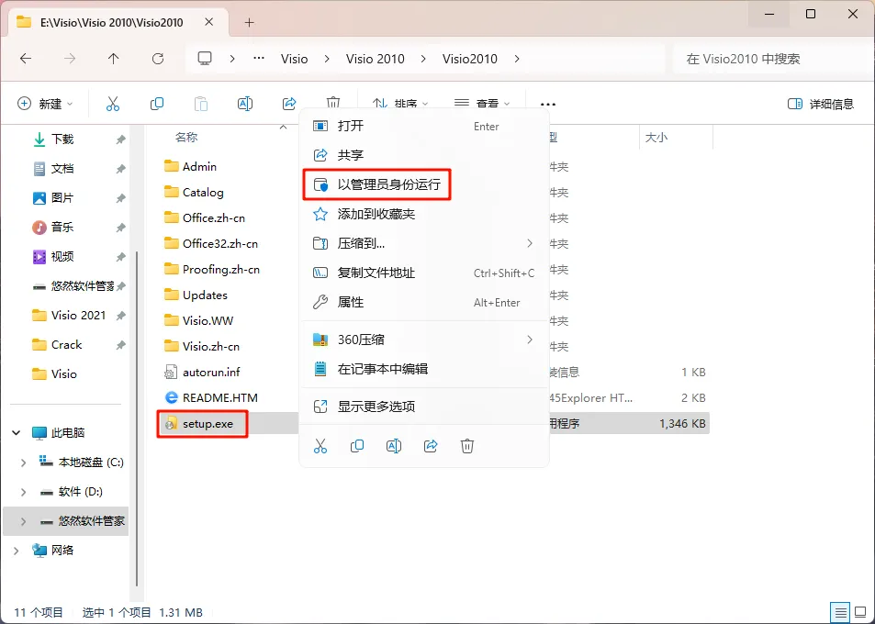Choose 显示更多选项 in context menu
This screenshot has height=624, width=875.
click(424, 406)
